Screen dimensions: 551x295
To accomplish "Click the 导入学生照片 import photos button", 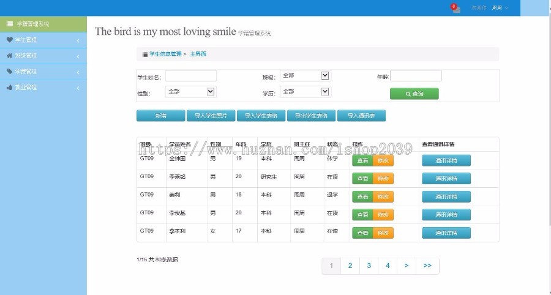I will click(211, 116).
